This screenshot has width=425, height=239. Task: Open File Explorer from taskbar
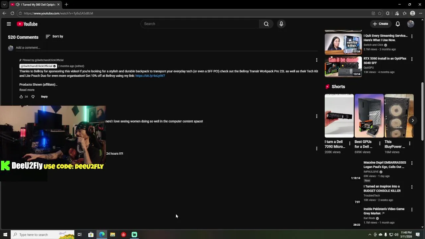click(113, 235)
